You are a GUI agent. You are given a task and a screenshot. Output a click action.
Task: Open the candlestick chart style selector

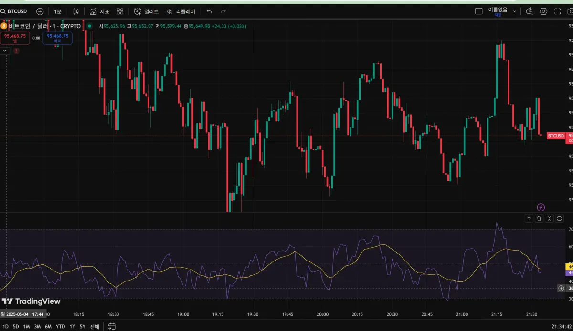pos(75,11)
